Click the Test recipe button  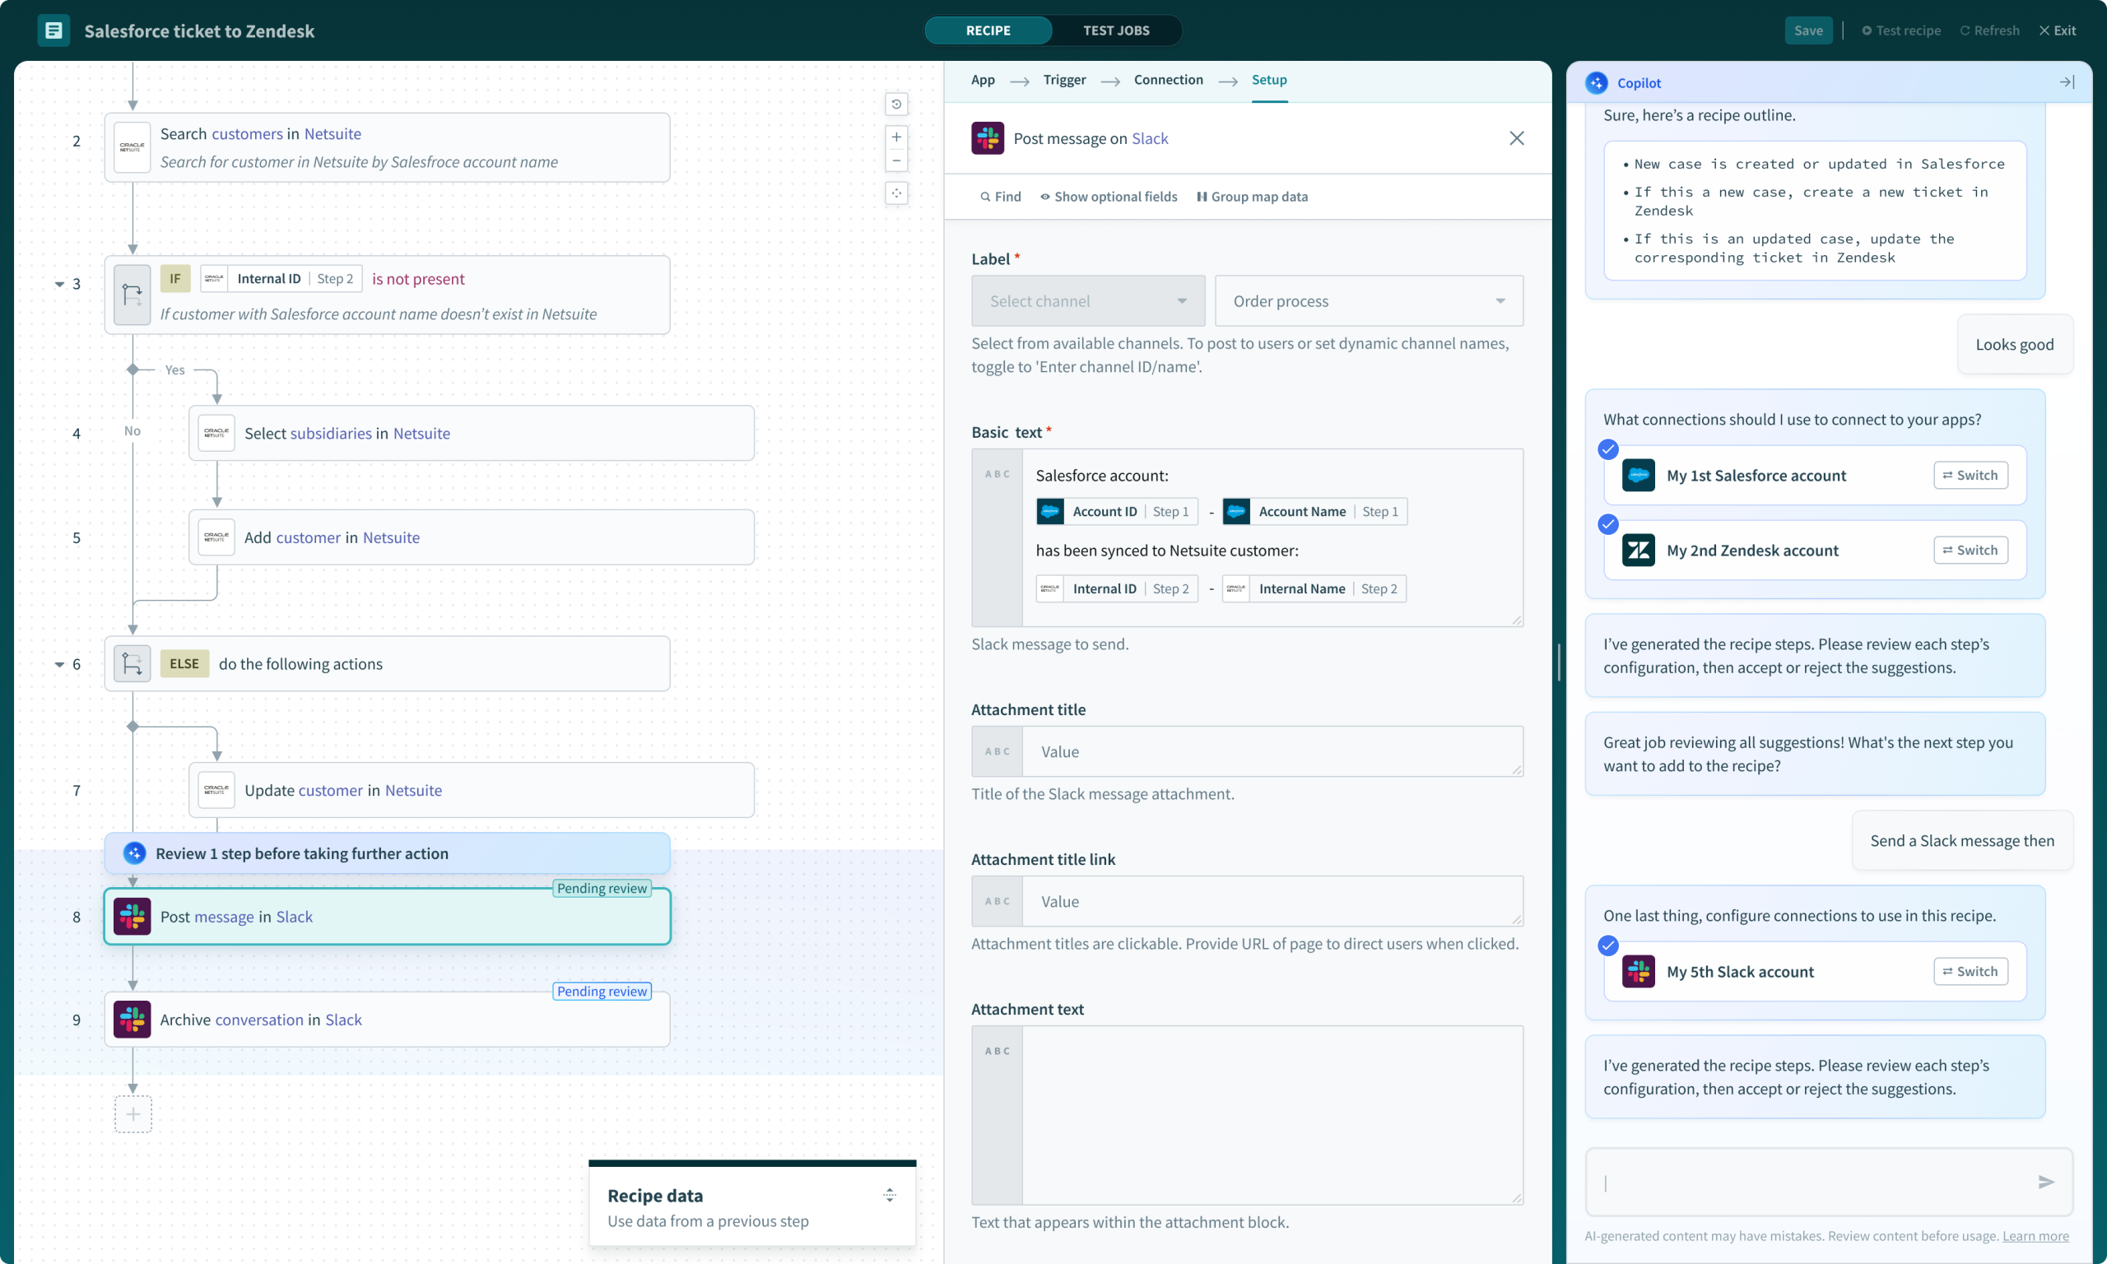[1901, 30]
